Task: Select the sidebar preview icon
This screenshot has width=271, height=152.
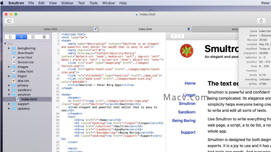Action: (33, 37)
